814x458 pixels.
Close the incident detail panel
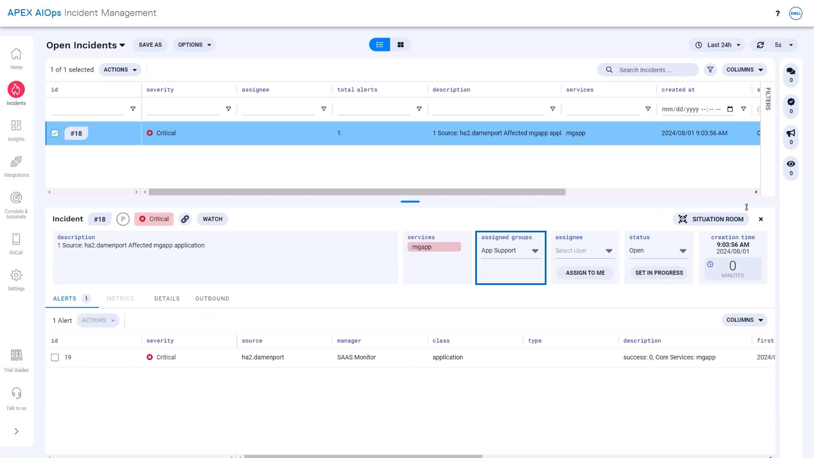point(761,219)
